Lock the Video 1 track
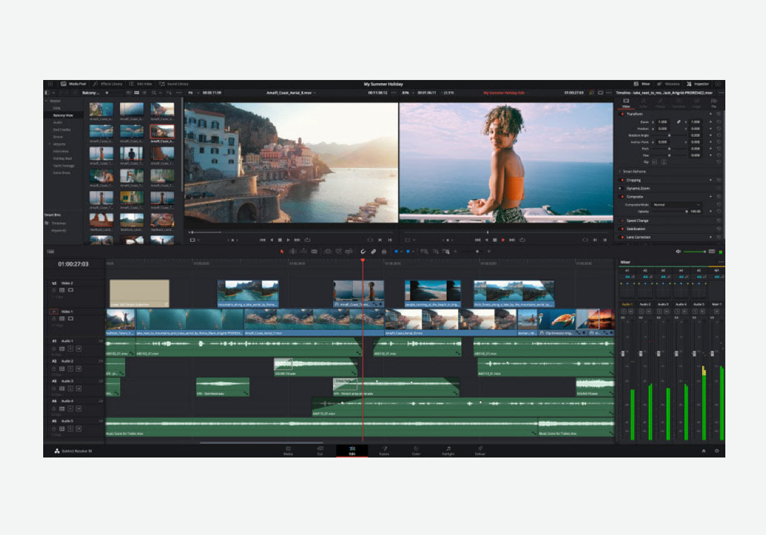The height and width of the screenshot is (535, 766). point(54,319)
